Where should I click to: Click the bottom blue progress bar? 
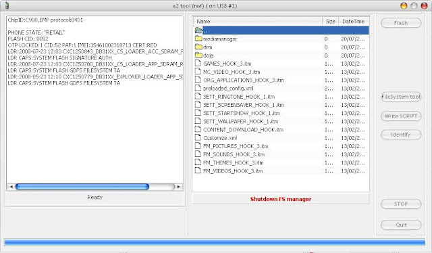click(215, 243)
